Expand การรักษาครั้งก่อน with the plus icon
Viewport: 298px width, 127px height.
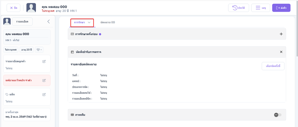[281, 34]
